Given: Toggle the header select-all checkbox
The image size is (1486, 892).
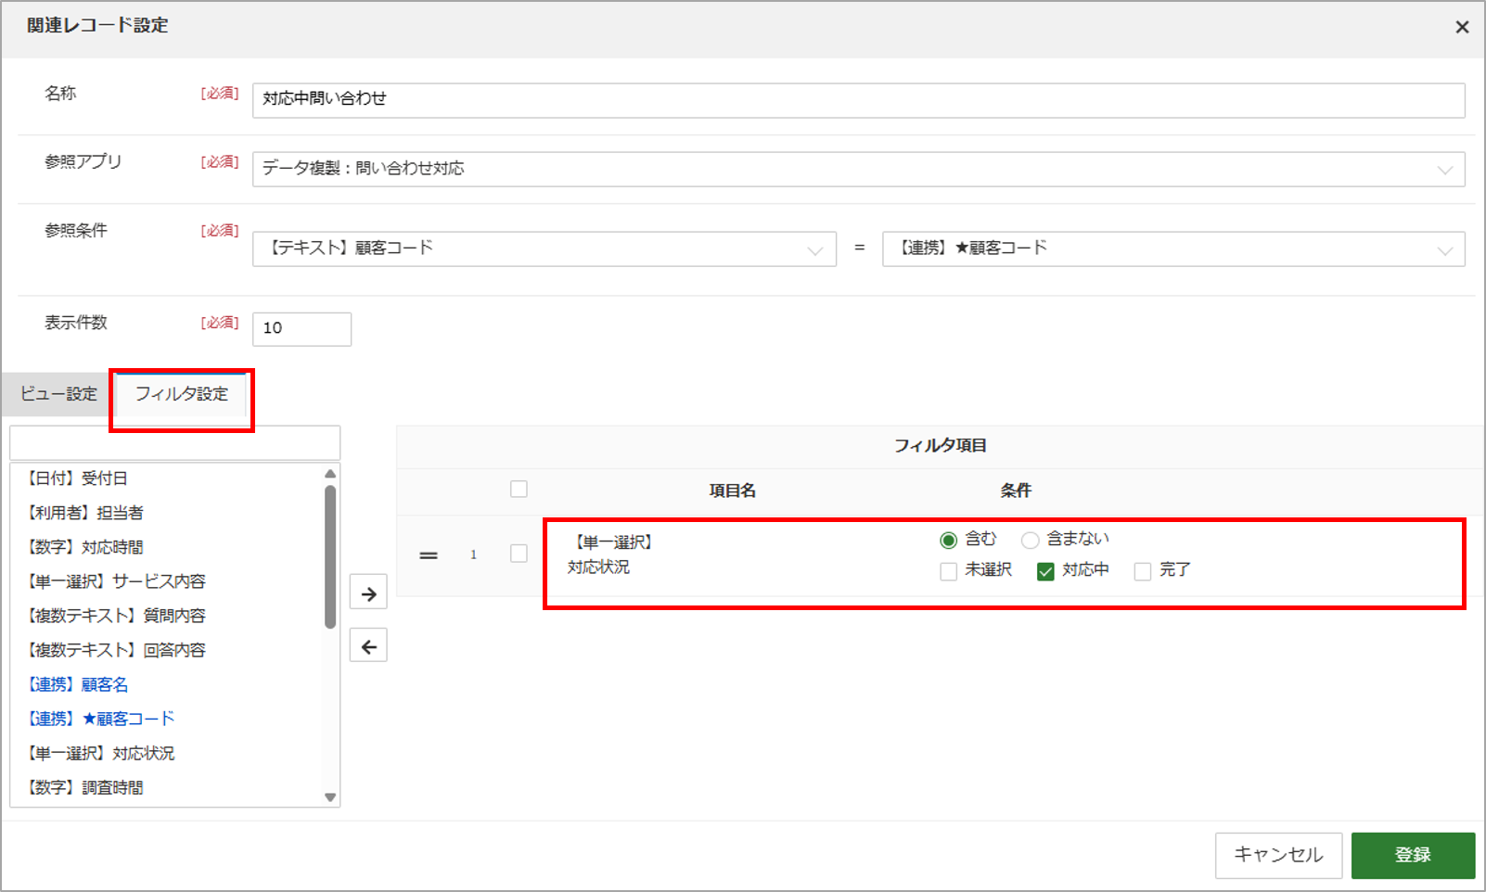Looking at the screenshot, I should tap(519, 489).
